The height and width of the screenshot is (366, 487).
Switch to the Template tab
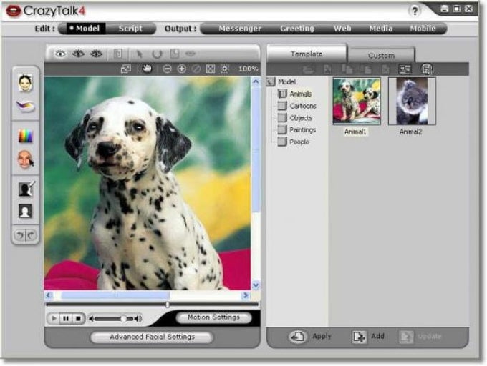(x=307, y=54)
